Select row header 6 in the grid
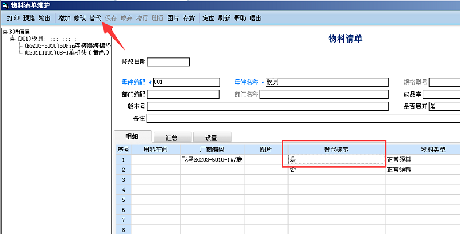Image resolution: width=460 pixels, height=234 pixels. 124,210
